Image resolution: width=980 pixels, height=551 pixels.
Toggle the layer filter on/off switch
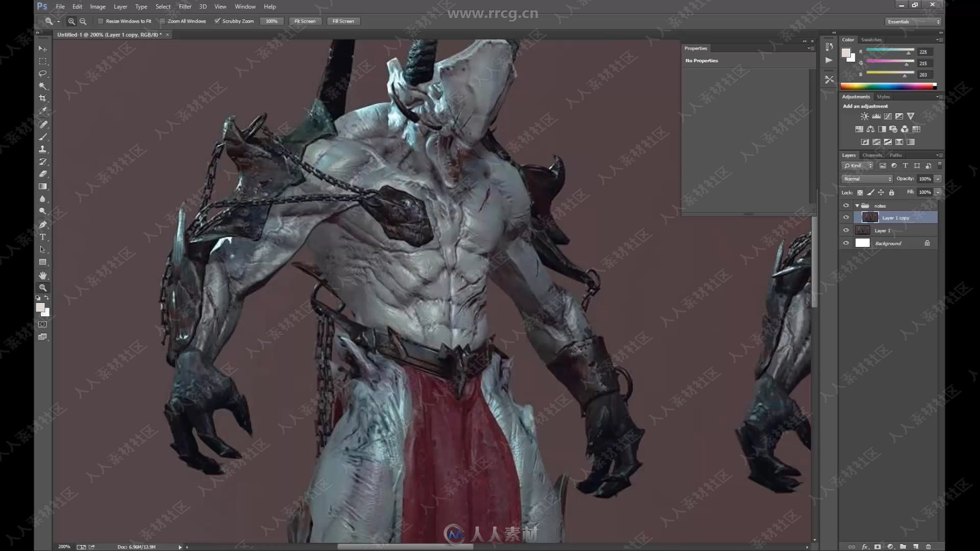[940, 166]
